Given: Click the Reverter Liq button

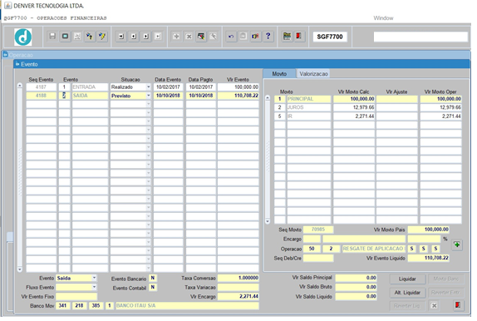Looking at the screenshot, I should 407,306.
